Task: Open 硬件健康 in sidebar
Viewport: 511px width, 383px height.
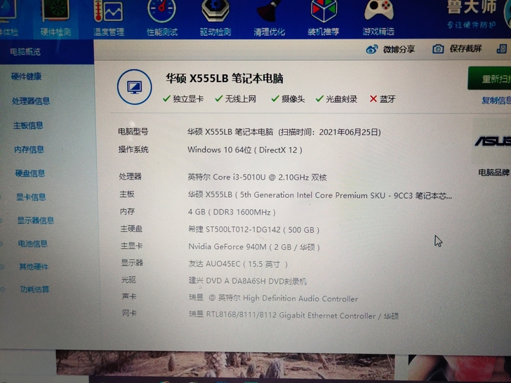Action: 27,76
